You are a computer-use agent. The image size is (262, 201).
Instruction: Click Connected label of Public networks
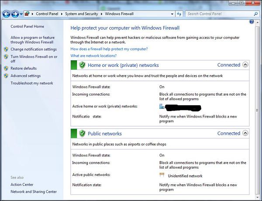point(228,133)
